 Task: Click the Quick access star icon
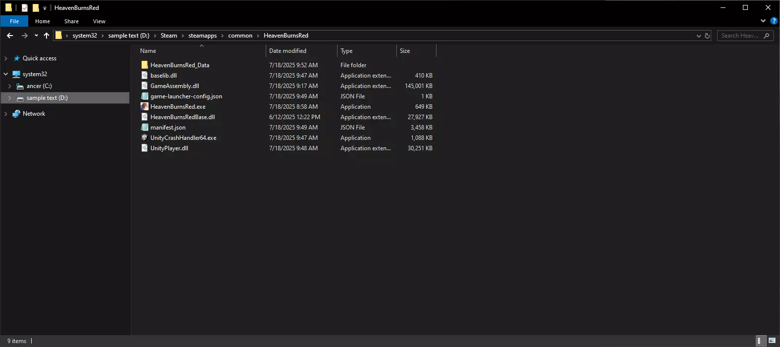[17, 58]
